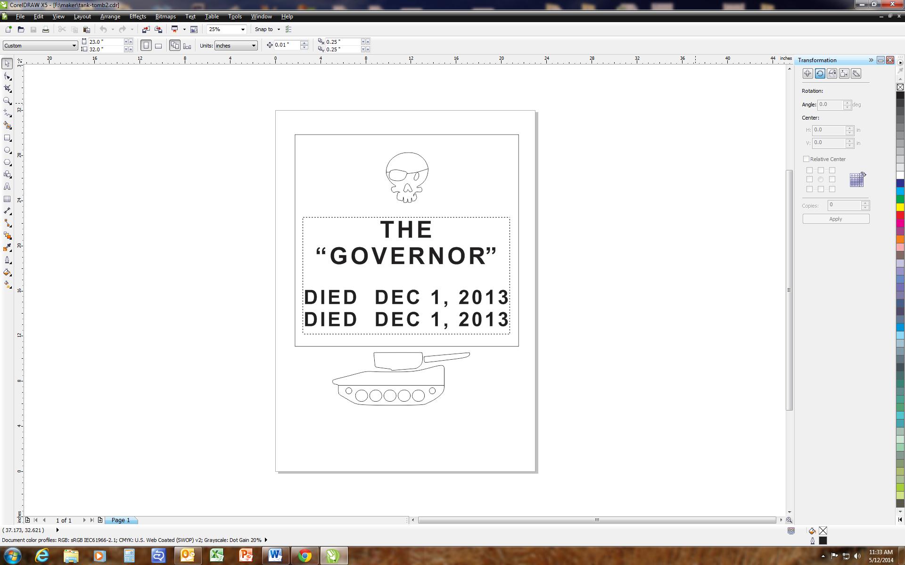Select the Ellipse tool
The height and width of the screenshot is (565, 905).
7,150
